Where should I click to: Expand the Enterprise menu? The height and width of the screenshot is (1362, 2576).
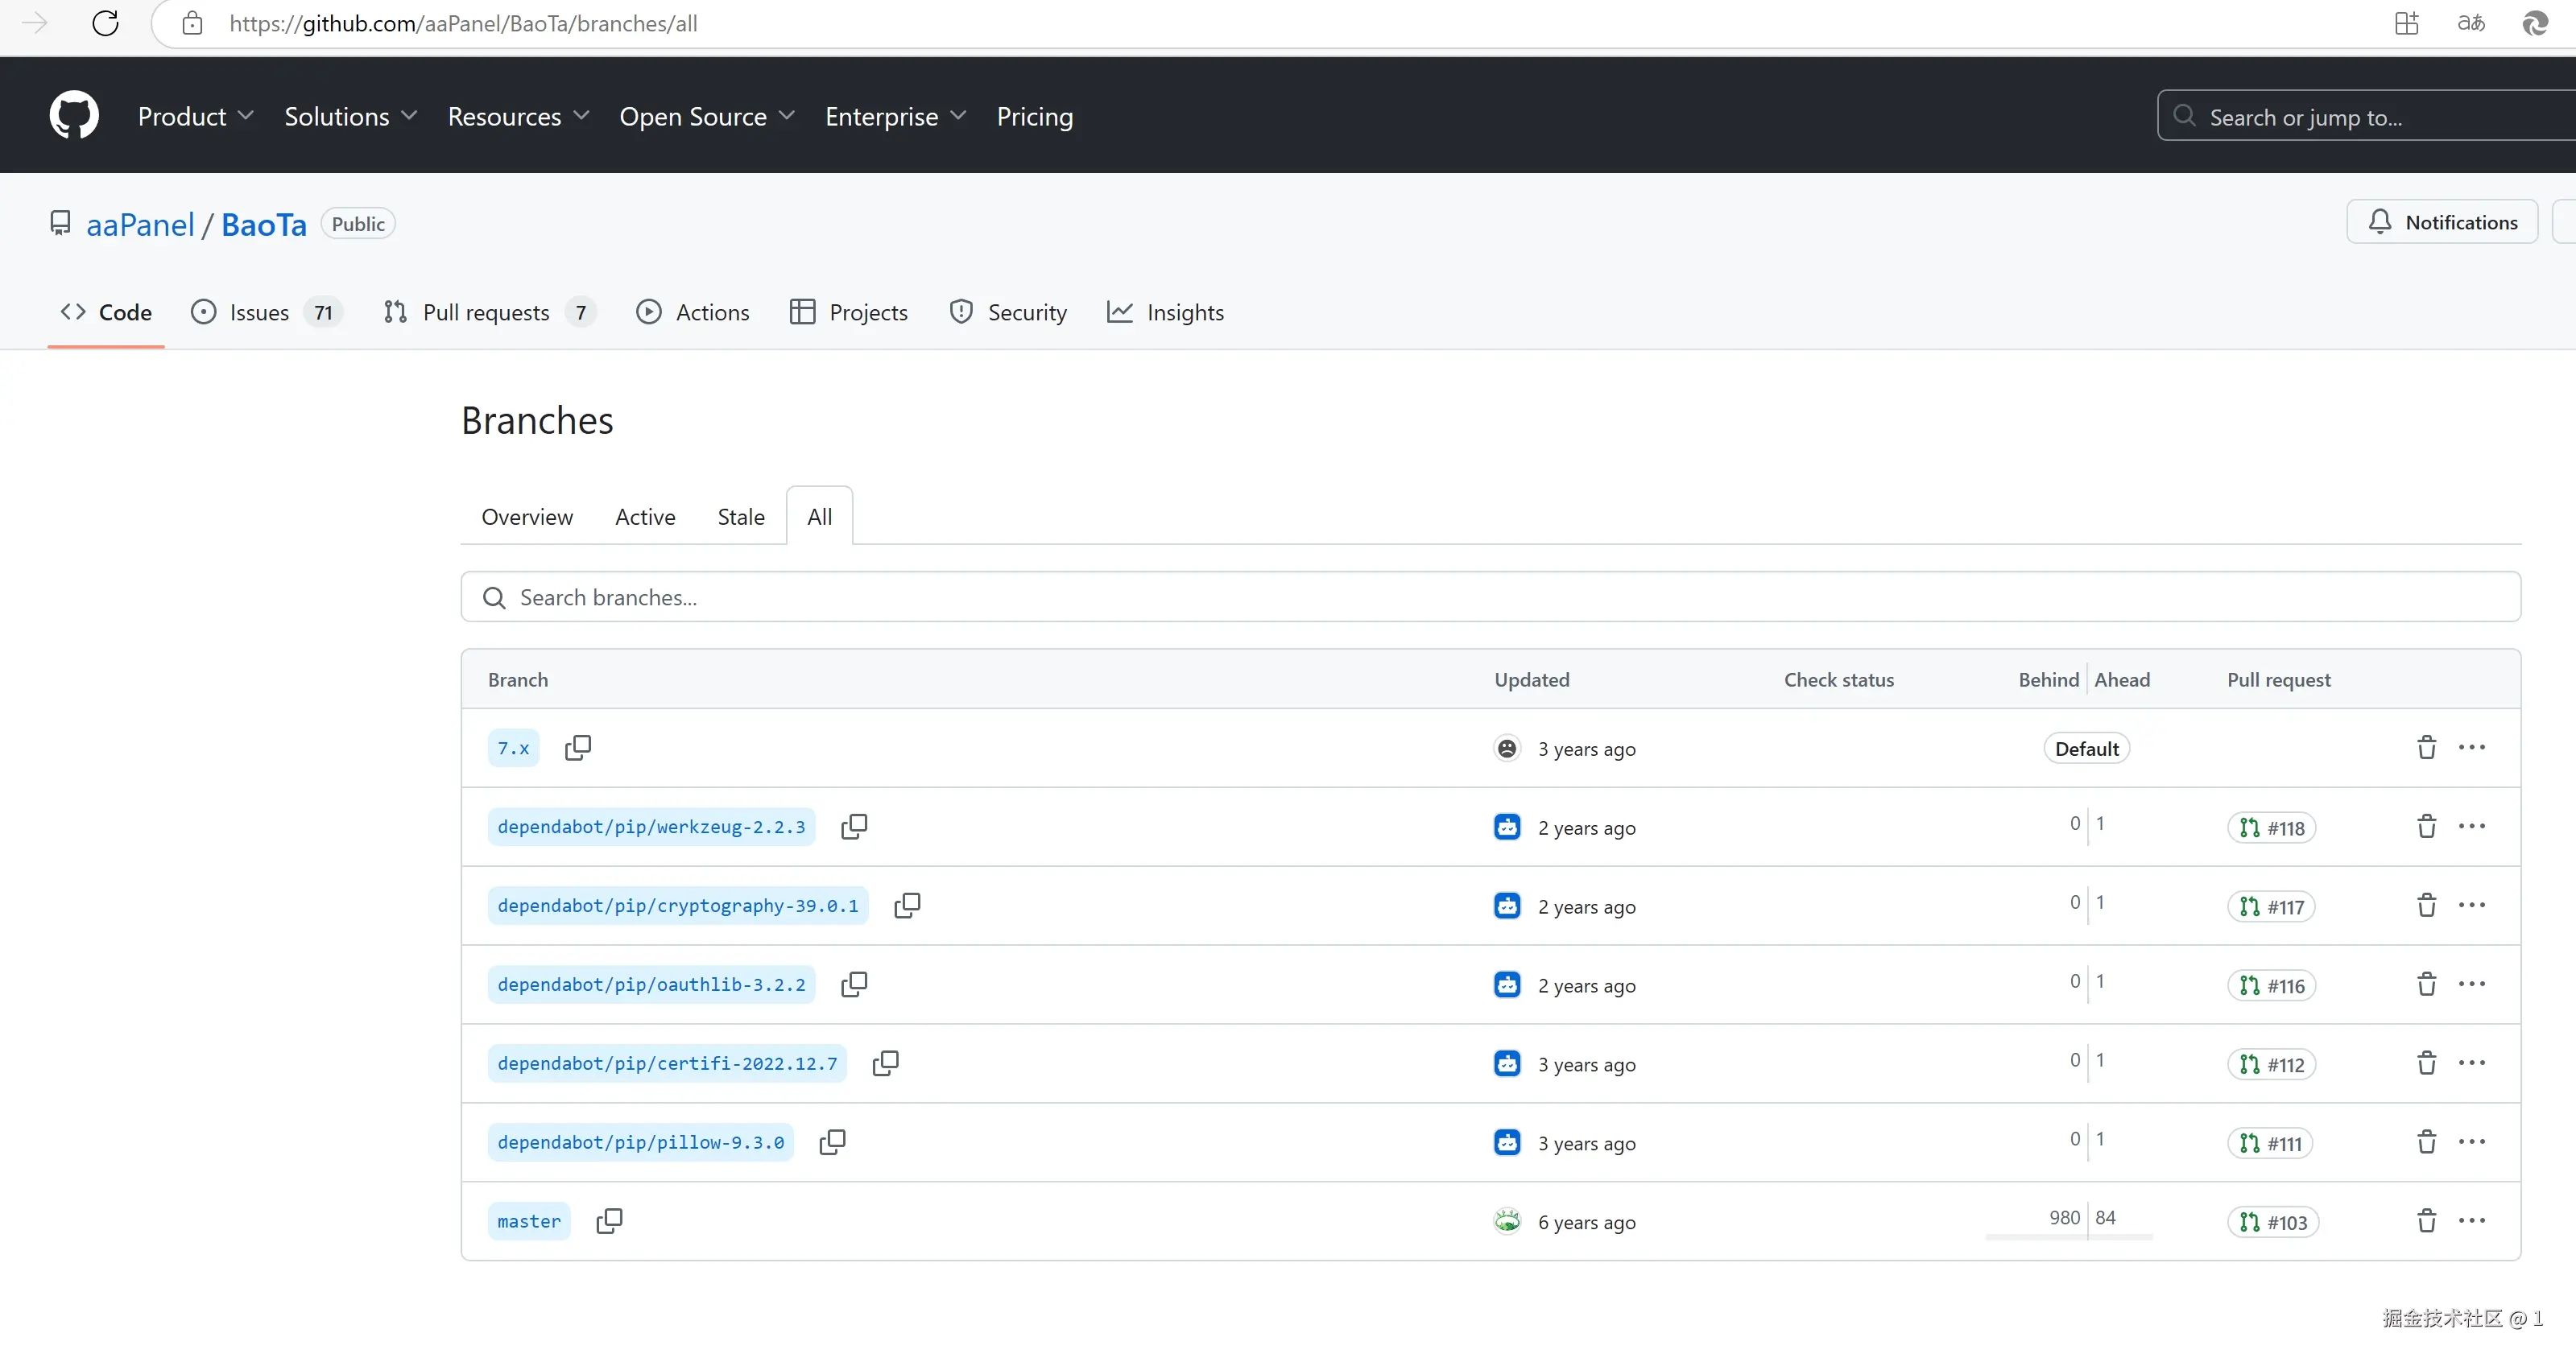click(895, 116)
